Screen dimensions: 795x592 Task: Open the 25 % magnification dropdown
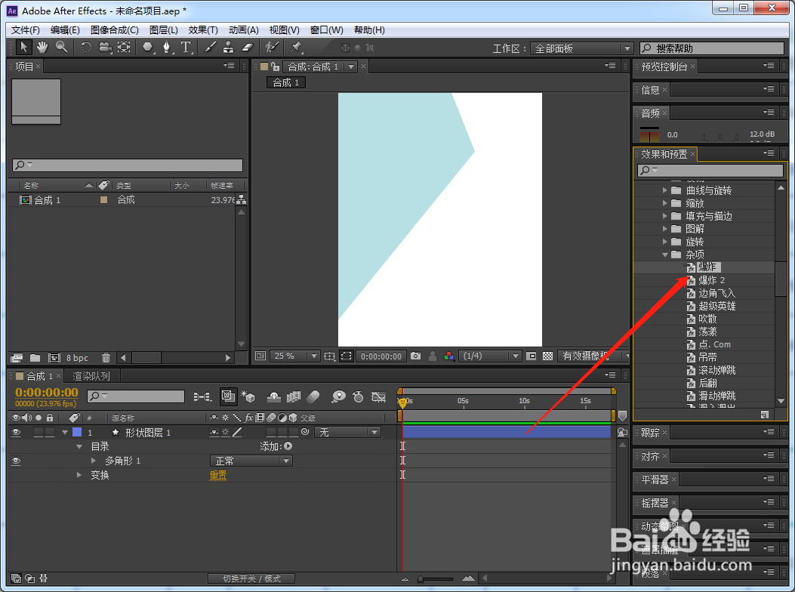[294, 356]
